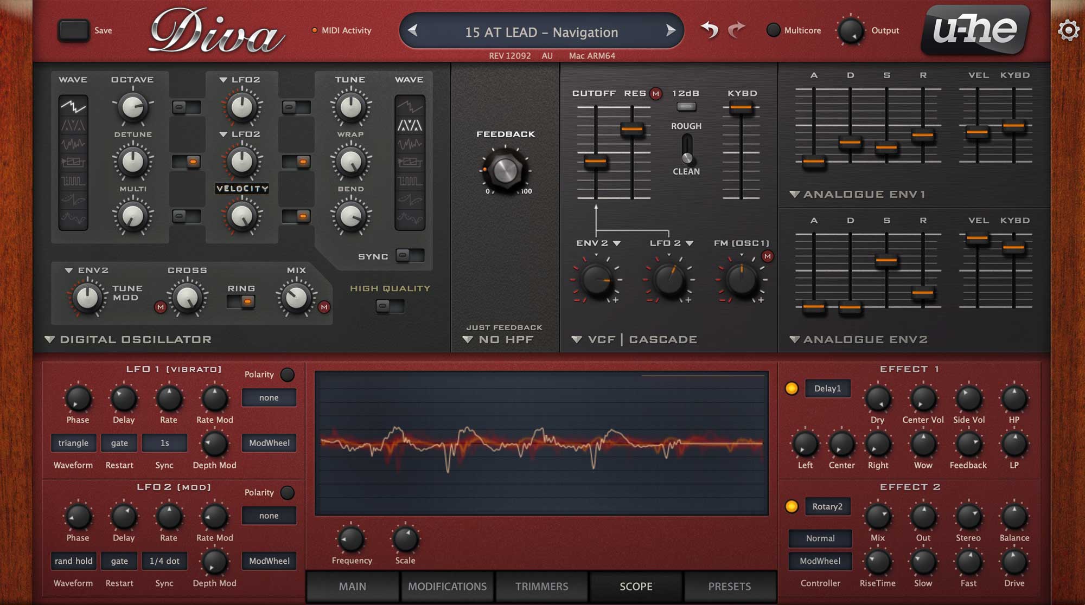Image resolution: width=1085 pixels, height=605 pixels.
Task: Toggle the oscillator SYNC switch
Action: [410, 255]
